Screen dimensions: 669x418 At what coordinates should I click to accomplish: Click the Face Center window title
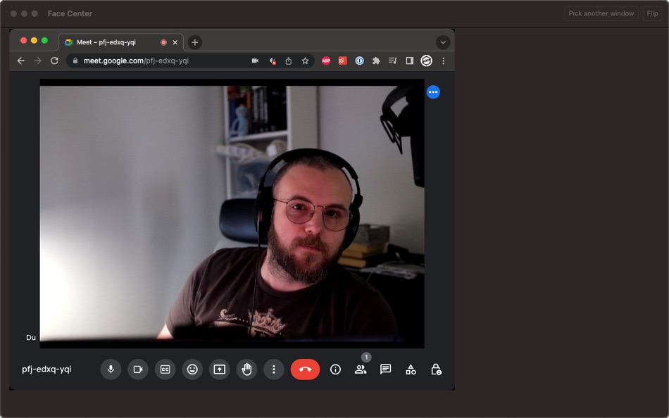(x=70, y=13)
